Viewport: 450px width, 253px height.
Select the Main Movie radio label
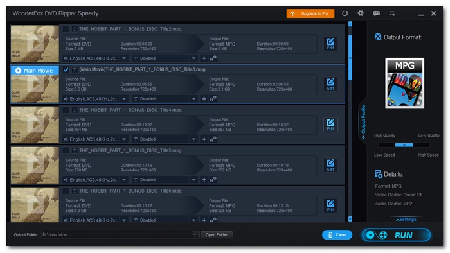[x=35, y=71]
